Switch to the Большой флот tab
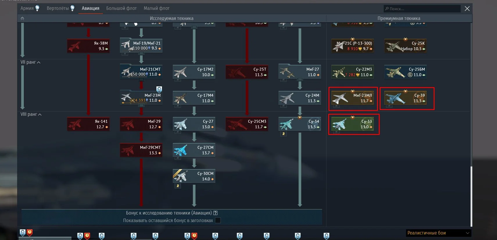This screenshot has width=497, height=240. (121, 8)
